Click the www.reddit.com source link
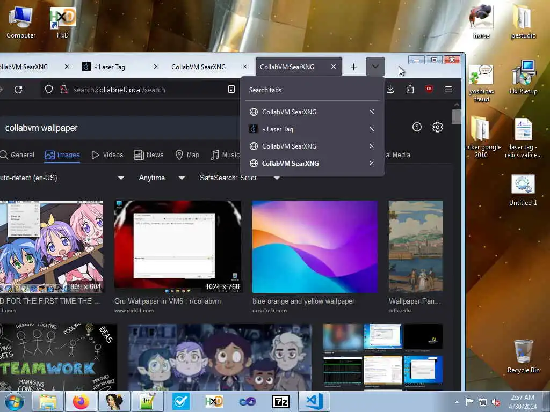The height and width of the screenshot is (412, 550). [x=134, y=311]
